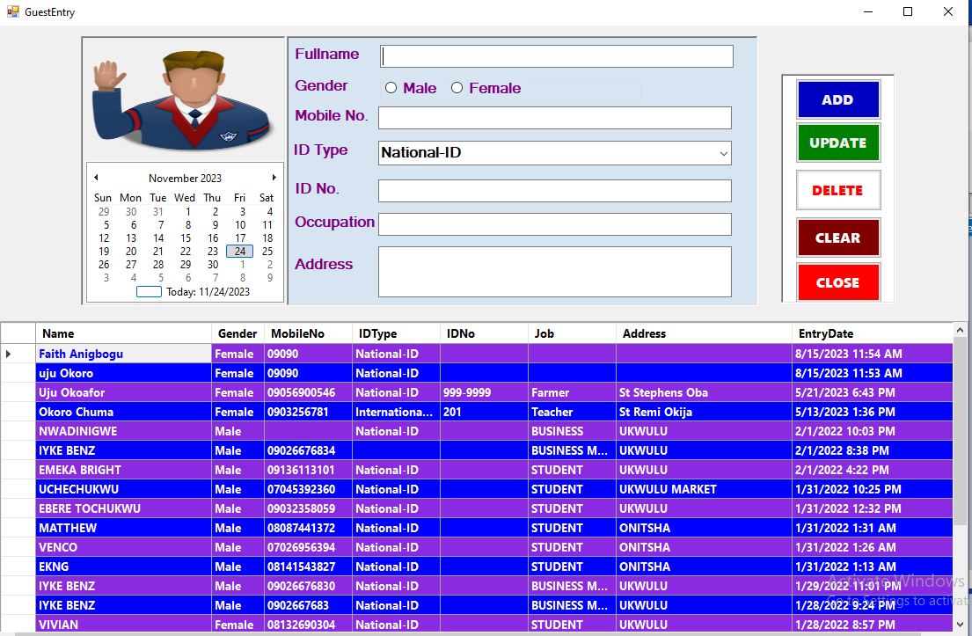Click in the Fullname text field

click(557, 56)
